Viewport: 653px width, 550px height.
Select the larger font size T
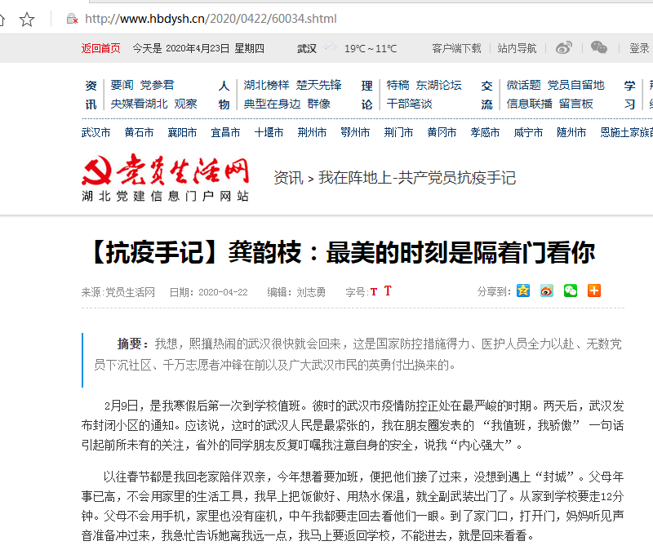(388, 291)
